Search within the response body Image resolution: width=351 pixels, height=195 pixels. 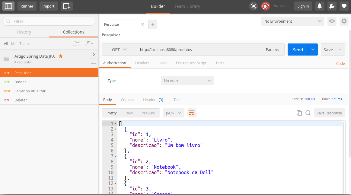[x=308, y=113]
